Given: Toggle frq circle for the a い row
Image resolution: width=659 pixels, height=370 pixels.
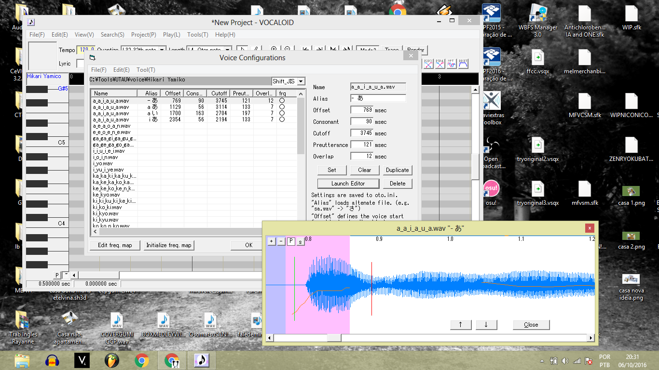Looking at the screenshot, I should 282,113.
